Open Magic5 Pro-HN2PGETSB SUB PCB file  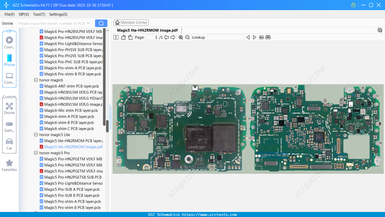tap(71, 177)
